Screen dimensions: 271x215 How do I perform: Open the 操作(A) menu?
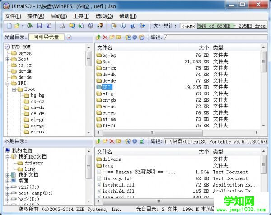[x=36, y=16]
